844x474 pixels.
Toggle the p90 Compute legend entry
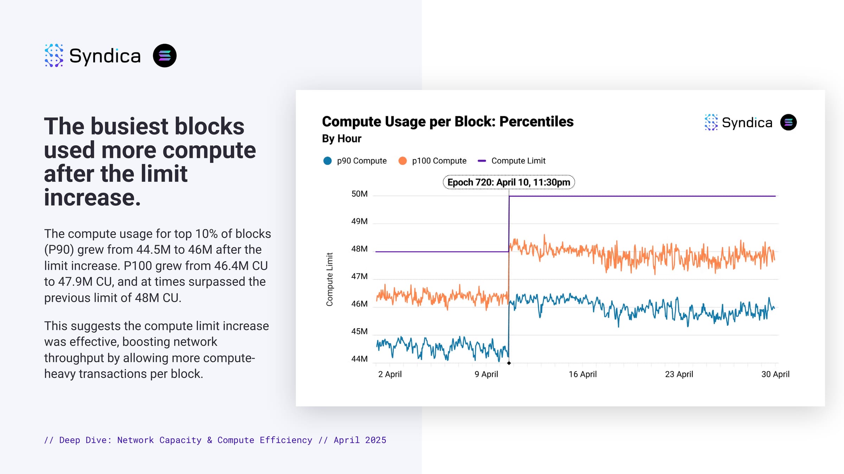point(355,161)
